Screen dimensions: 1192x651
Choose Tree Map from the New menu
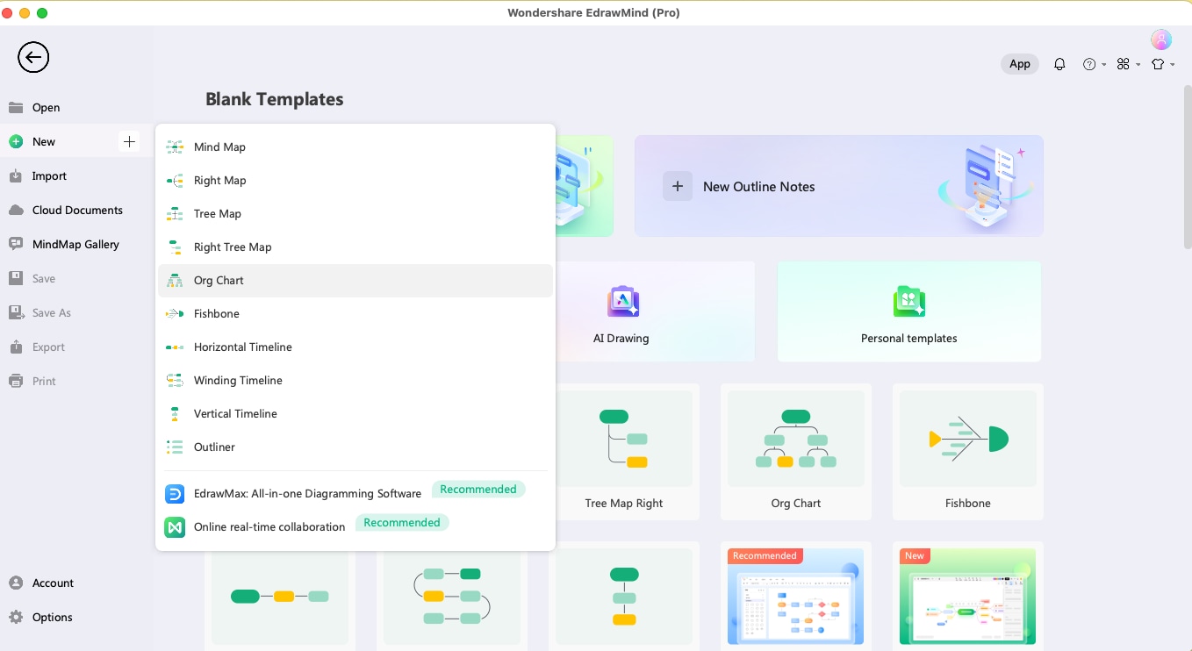[x=355, y=213]
